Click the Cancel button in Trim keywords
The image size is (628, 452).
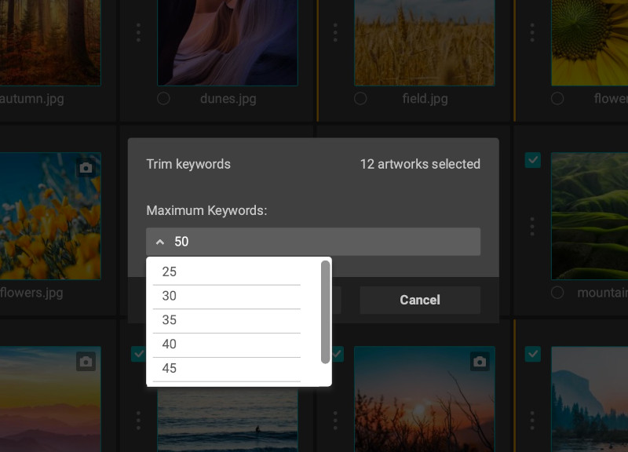click(420, 300)
